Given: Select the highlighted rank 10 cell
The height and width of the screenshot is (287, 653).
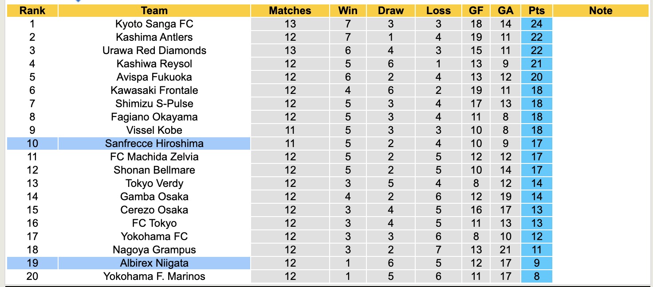Looking at the screenshot, I should [32, 143].
